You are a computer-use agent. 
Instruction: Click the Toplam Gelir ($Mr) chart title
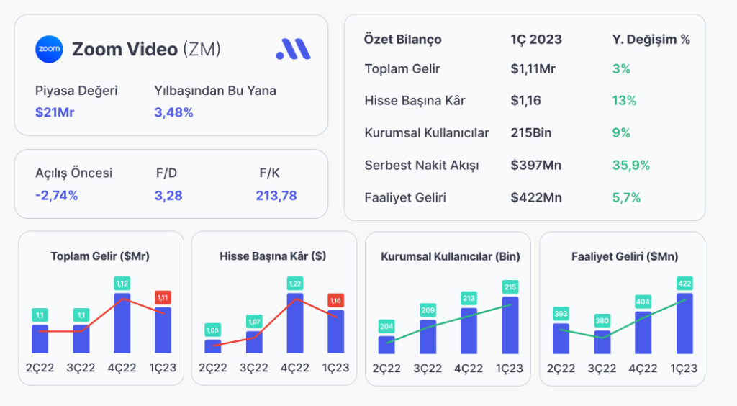(100, 256)
